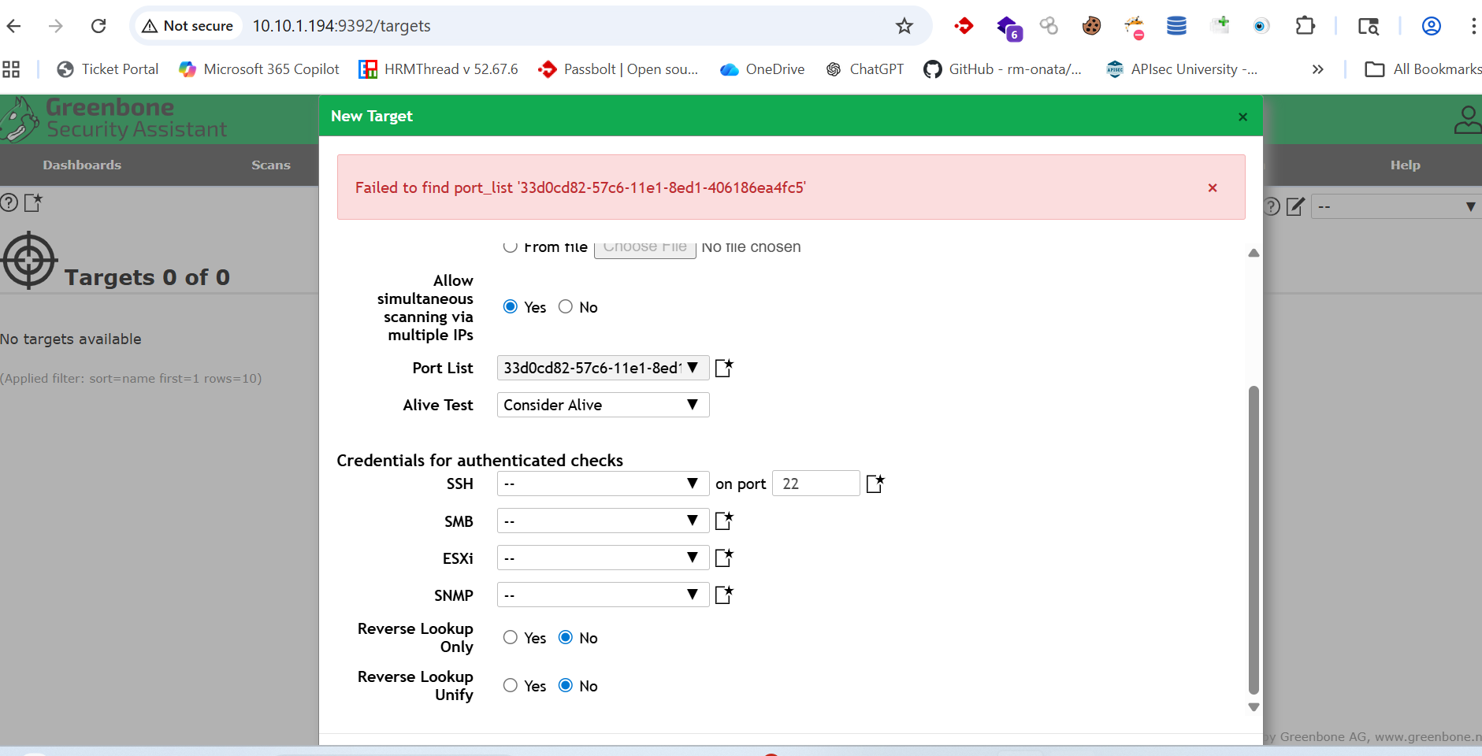Select Yes for Reverse Lookup Unify

(511, 686)
